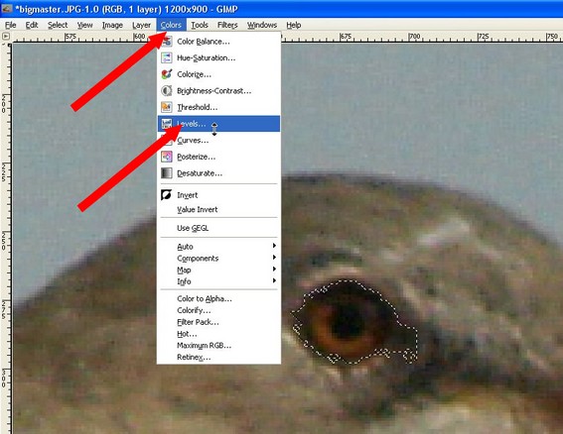The width and height of the screenshot is (563, 434).
Task: Click the Colorize icon
Action: point(166,74)
